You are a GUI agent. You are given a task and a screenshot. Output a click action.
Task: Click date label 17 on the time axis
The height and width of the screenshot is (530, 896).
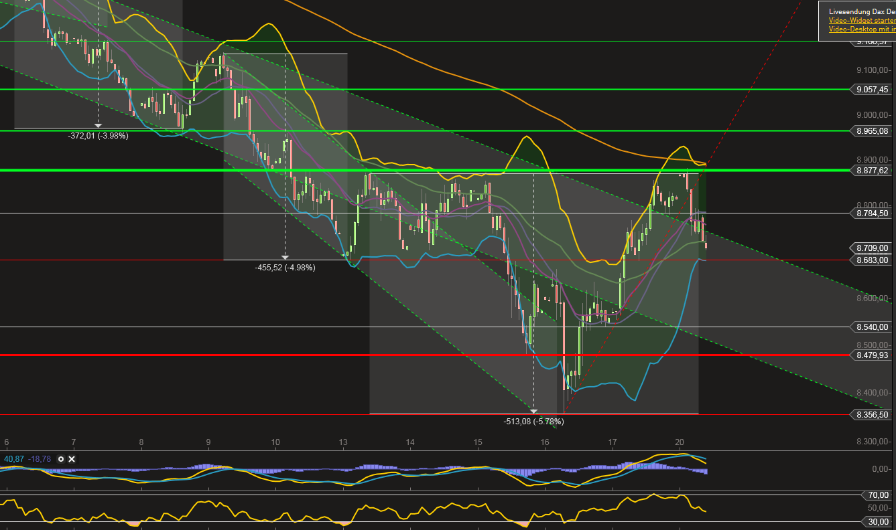(613, 442)
